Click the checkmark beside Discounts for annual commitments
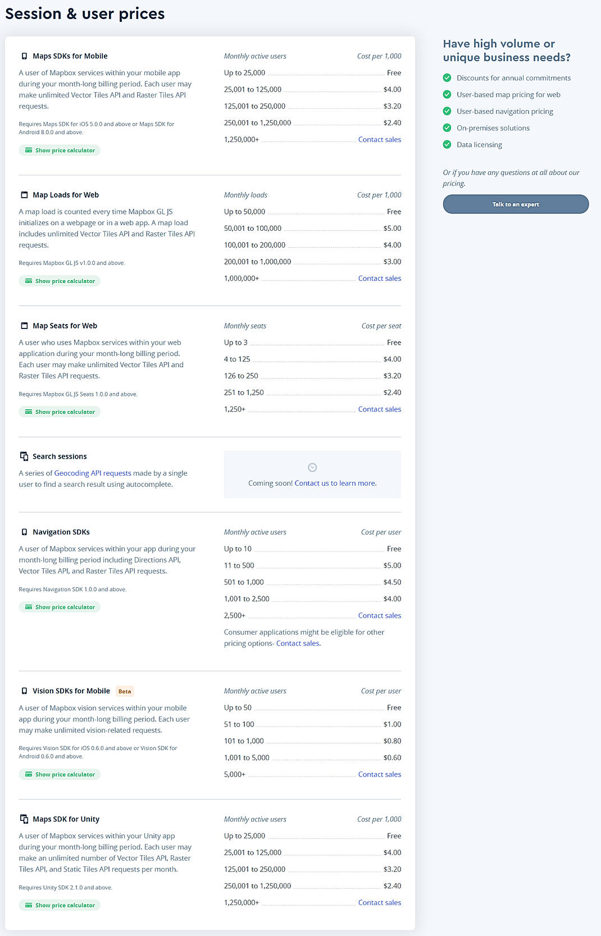Image resolution: width=601 pixels, height=936 pixels. 447,77
